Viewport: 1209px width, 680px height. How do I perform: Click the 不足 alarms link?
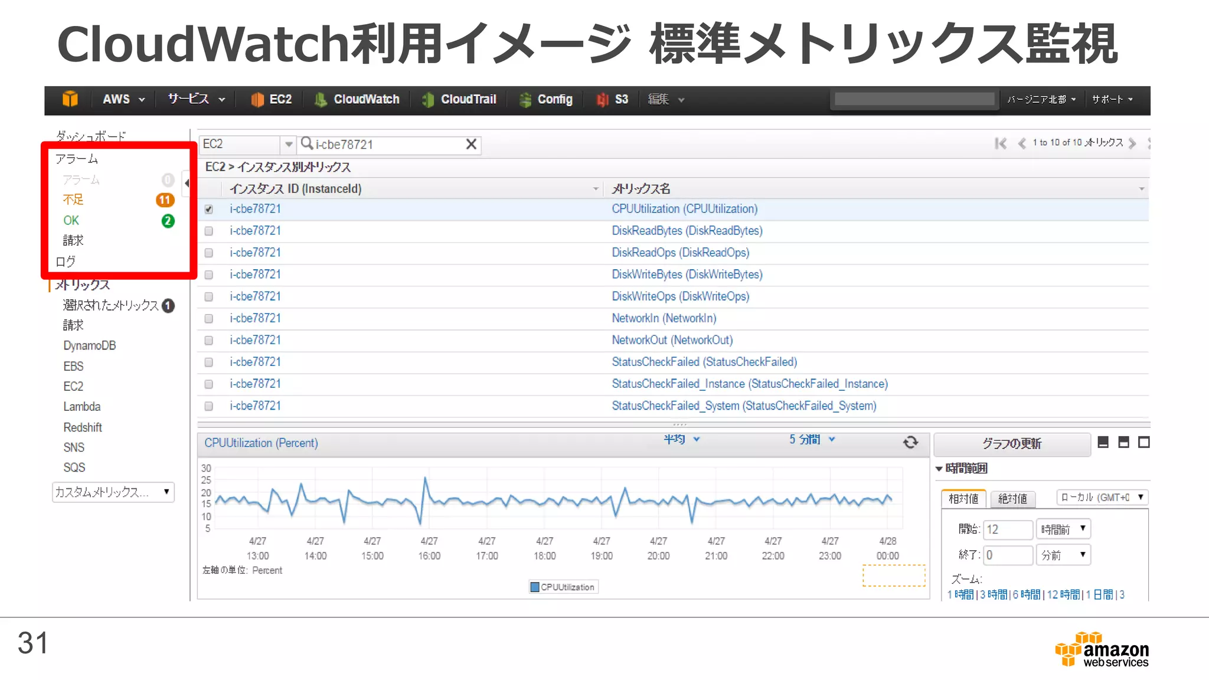(x=73, y=200)
